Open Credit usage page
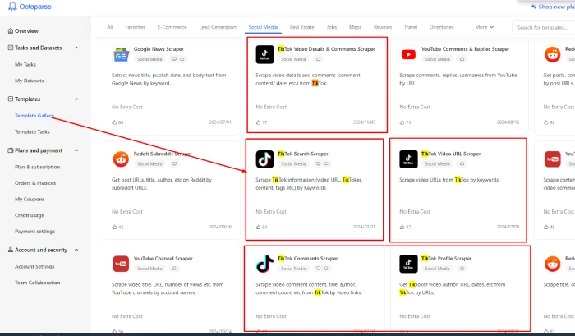Viewport: 575px width, 336px height. point(30,215)
